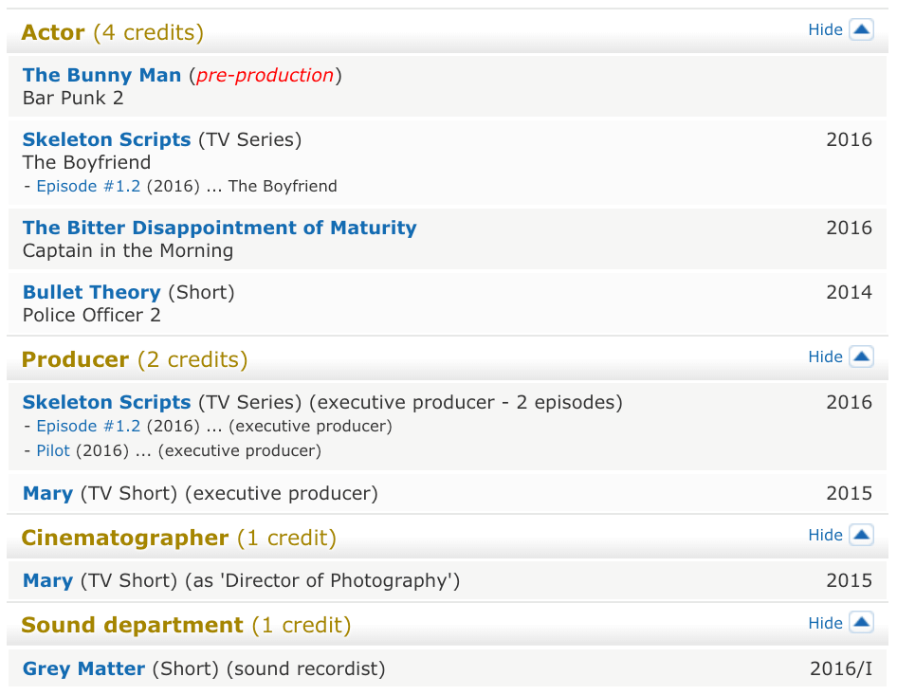Open Bullet Theory short film link

(x=92, y=292)
